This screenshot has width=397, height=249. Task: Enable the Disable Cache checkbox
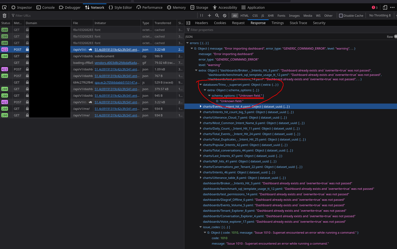(x=341, y=16)
